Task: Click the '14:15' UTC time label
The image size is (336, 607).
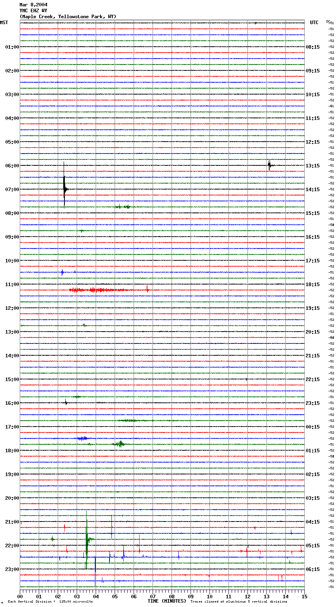Action: 313,190
